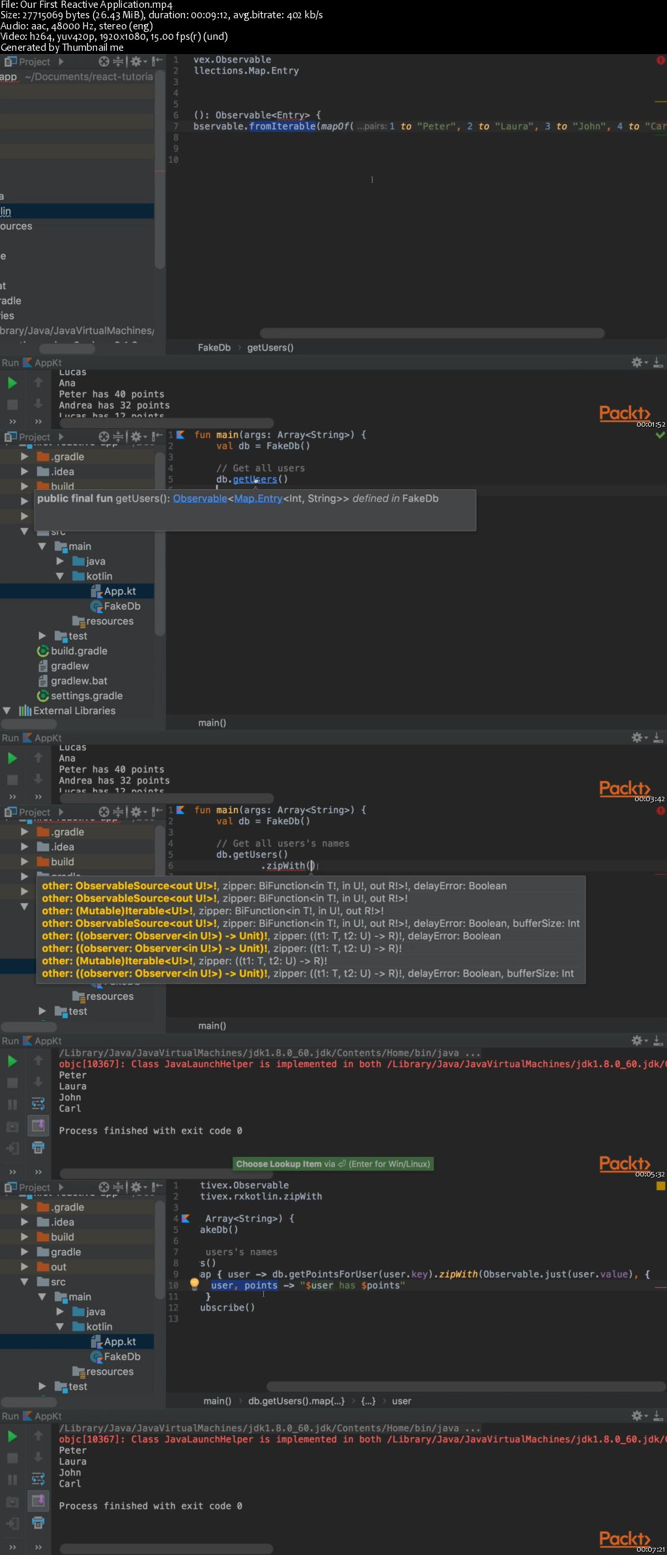The width and height of the screenshot is (667, 1555).
Task: Click yellow warning square in 00:07:21 frame editor
Action: (x=660, y=1186)
